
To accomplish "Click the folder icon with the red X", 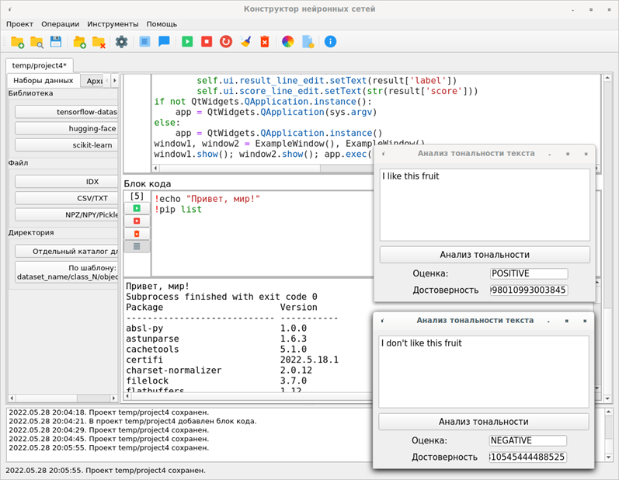I will pyautogui.click(x=99, y=42).
